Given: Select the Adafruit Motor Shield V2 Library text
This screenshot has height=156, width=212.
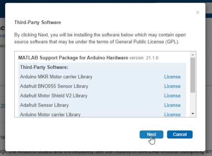Looking at the screenshot, I should tap(54, 96).
